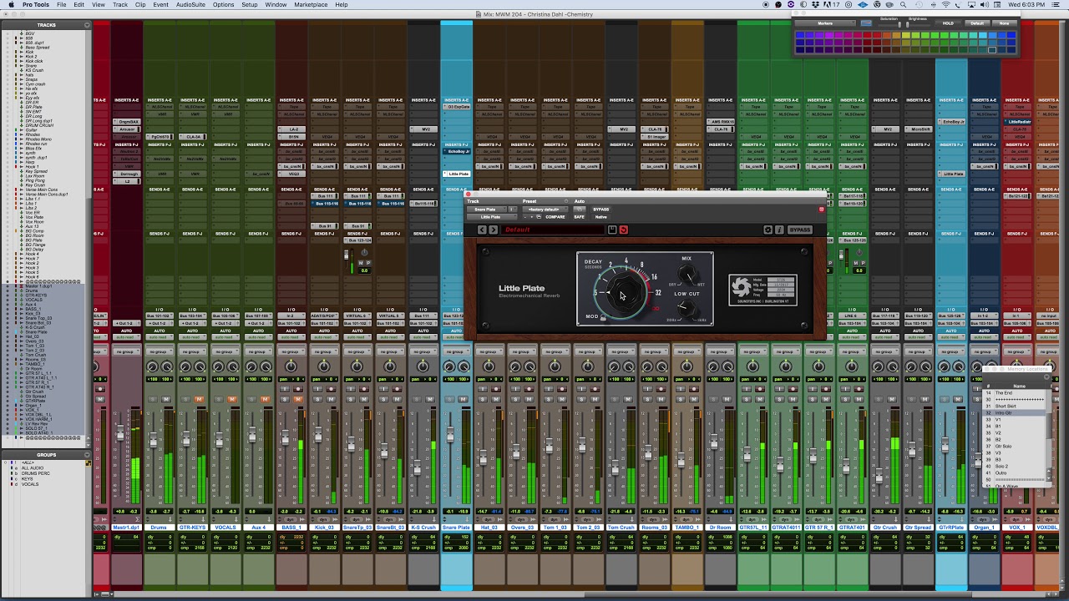Open the Window menu

pyautogui.click(x=276, y=5)
